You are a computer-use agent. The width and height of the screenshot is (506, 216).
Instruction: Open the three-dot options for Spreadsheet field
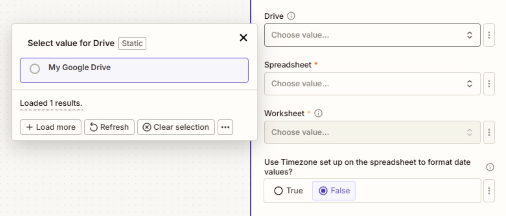(489, 84)
